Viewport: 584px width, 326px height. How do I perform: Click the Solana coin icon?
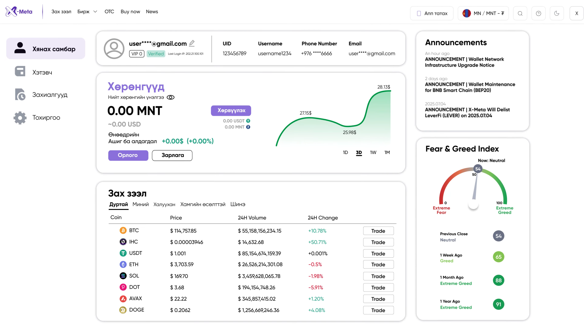pos(123,276)
